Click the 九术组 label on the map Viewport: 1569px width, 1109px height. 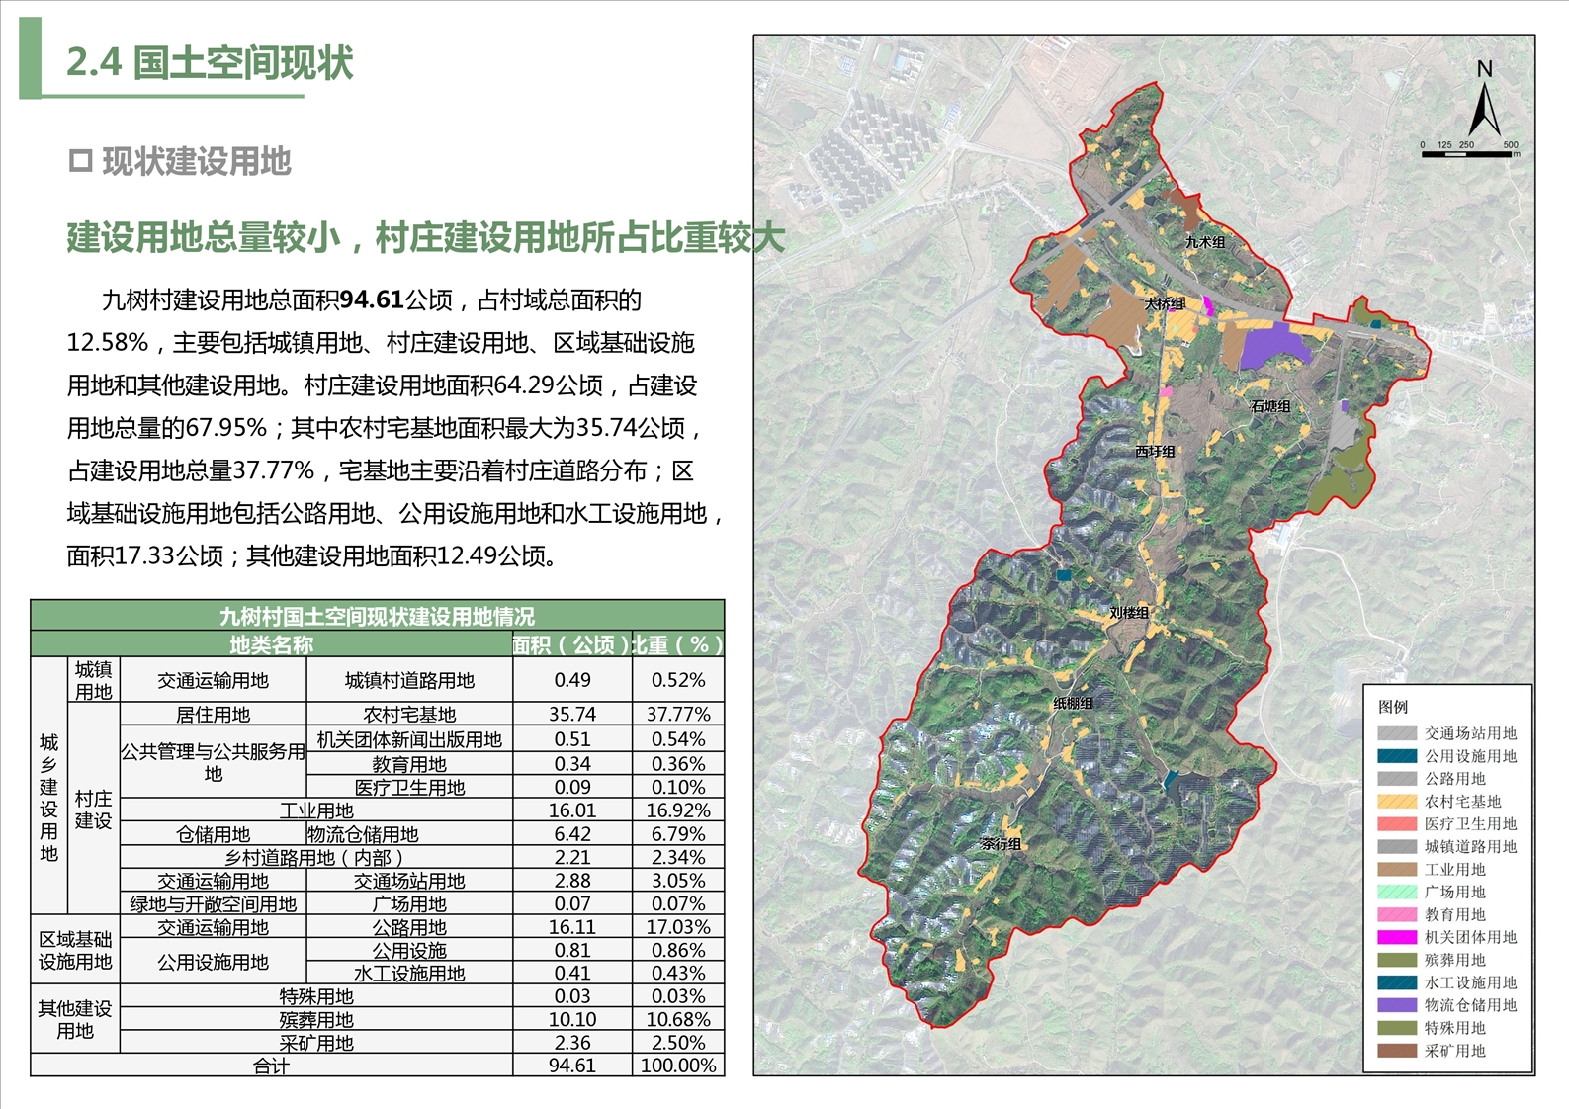tap(1205, 242)
